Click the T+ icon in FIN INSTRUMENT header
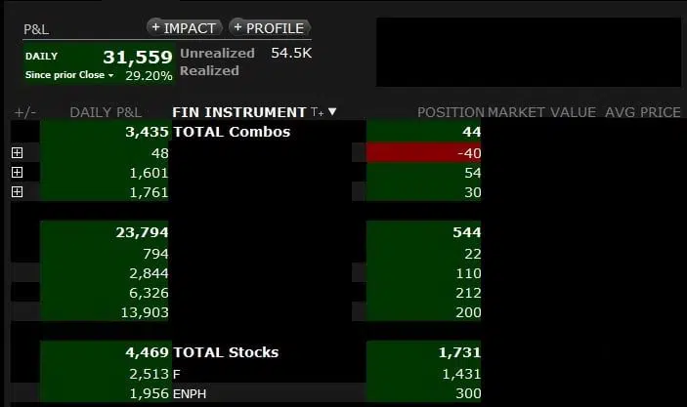This screenshot has height=407, width=687. point(318,112)
